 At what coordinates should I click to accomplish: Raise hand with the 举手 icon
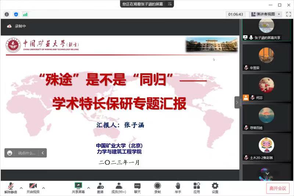tap(178, 188)
